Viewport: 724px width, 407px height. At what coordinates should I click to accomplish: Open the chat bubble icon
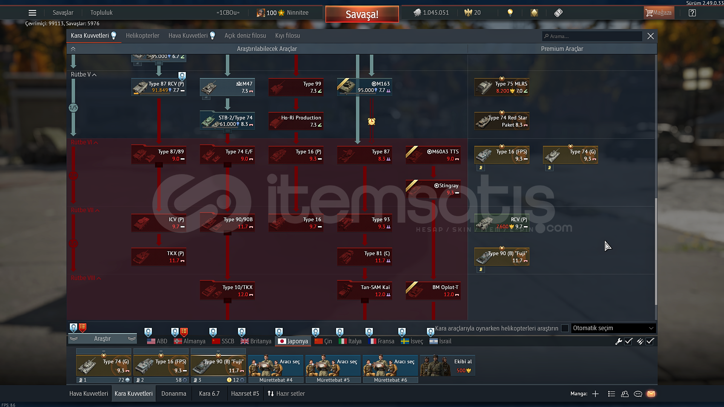pyautogui.click(x=638, y=394)
